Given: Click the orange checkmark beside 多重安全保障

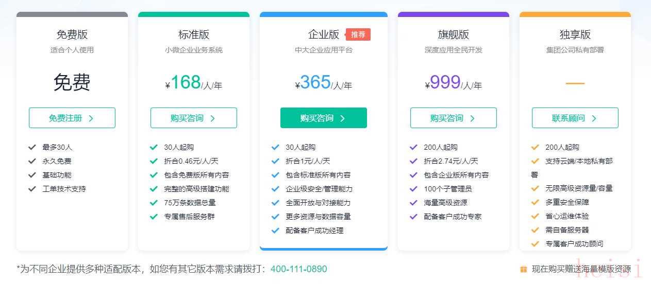Looking at the screenshot, I should [535, 202].
